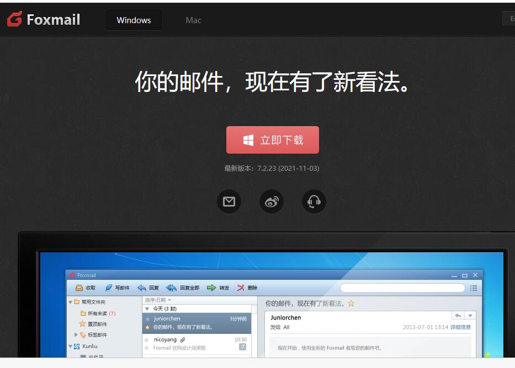This screenshot has width=515, height=368.
Task: Switch to the Windows tab
Action: (x=134, y=20)
